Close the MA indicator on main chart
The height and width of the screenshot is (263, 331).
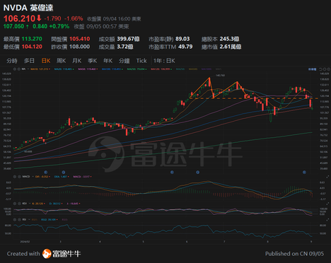pos(19,69)
